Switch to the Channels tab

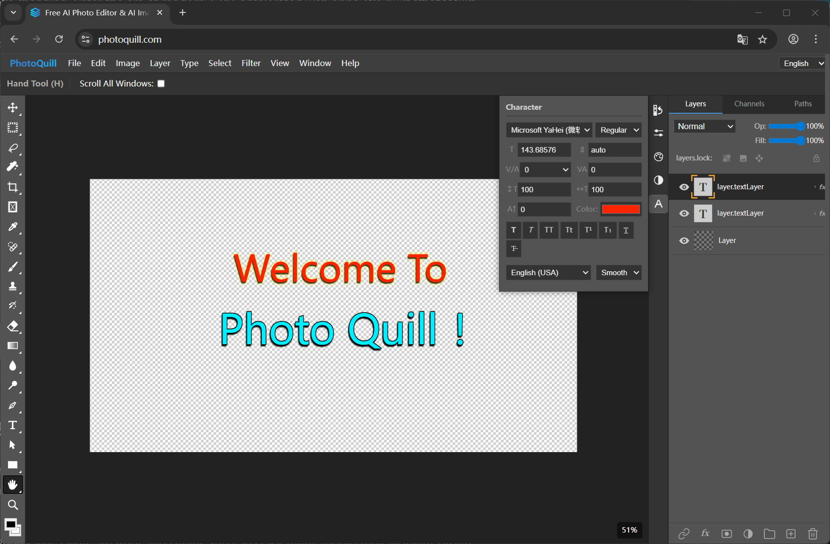click(x=749, y=104)
